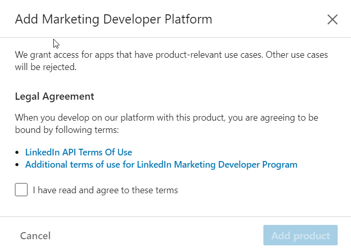
Task: Open LinkedIn API Terms Of Use link
Action: pyautogui.click(x=78, y=152)
